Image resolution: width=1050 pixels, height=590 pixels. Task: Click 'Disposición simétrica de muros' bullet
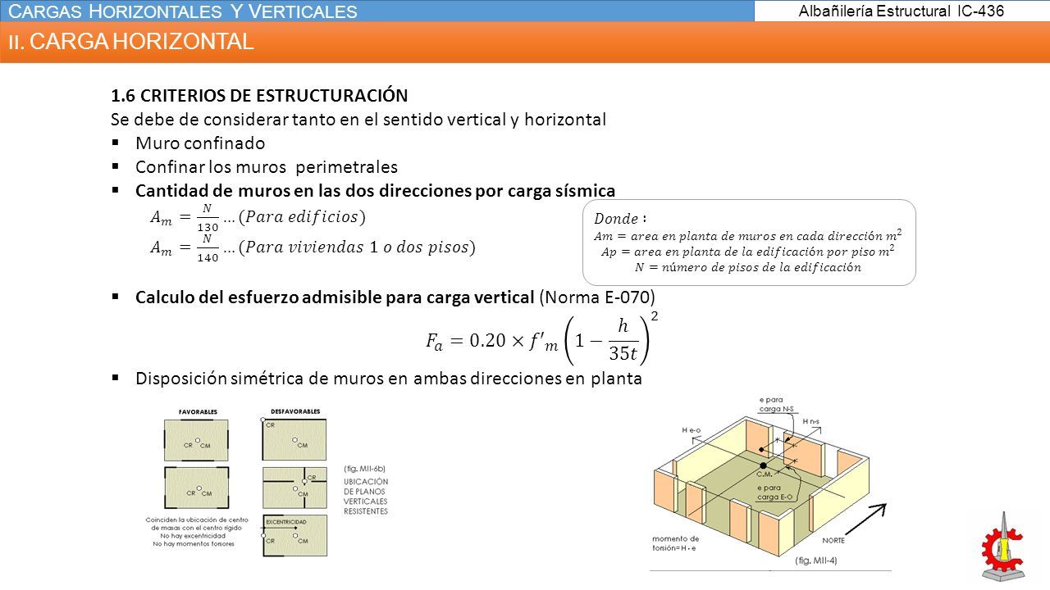pos(389,379)
